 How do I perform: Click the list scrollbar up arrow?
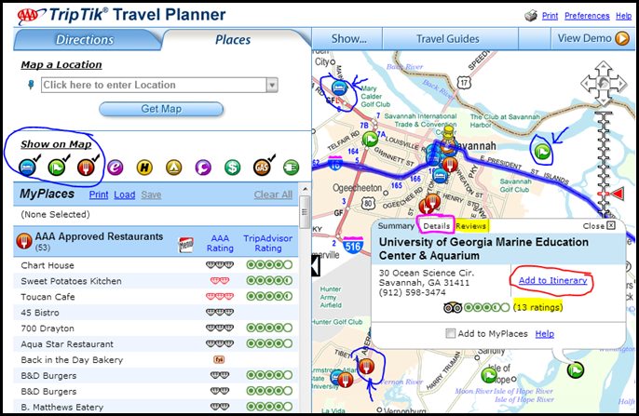click(305, 189)
